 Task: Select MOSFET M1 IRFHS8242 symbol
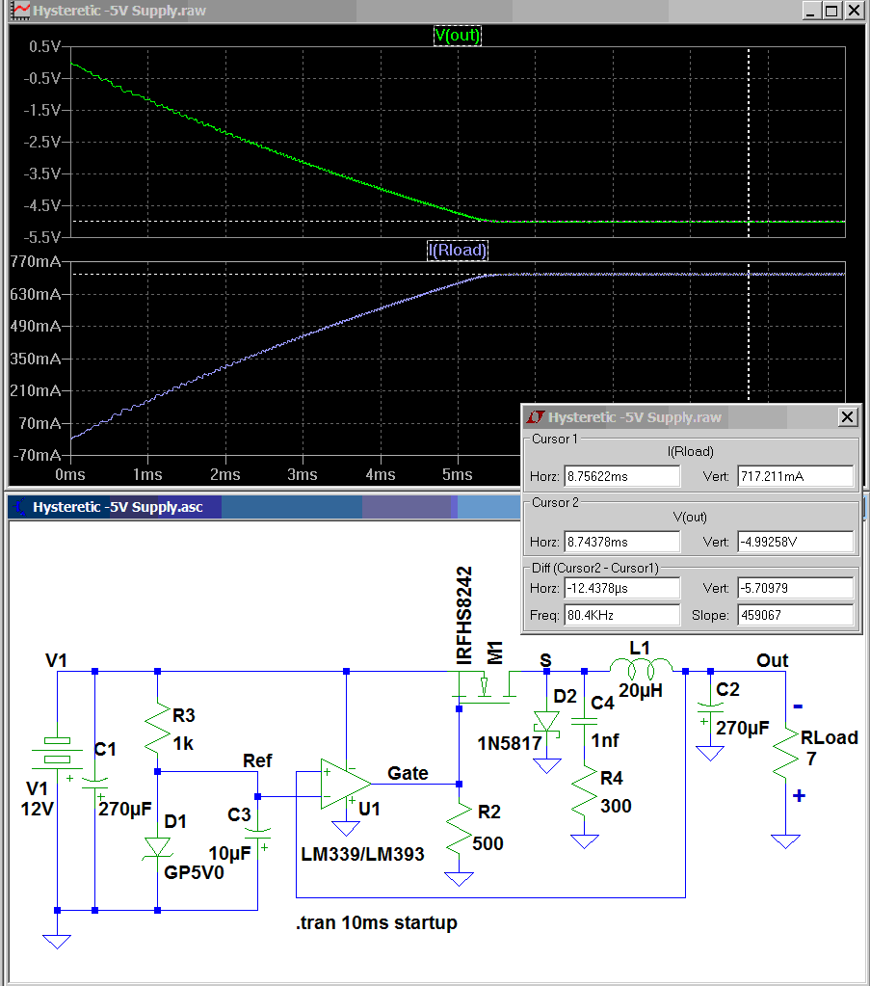(484, 686)
